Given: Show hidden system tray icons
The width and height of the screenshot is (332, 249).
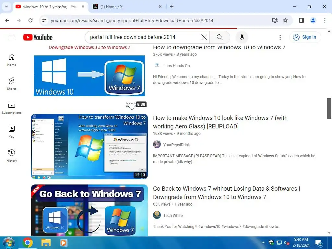Looking at the screenshot, I should click(x=263, y=243).
